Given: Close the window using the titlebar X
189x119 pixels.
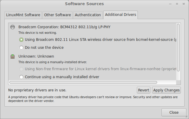Looking at the screenshot, I should (183, 4).
